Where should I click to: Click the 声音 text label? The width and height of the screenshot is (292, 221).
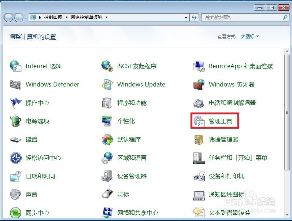(x=32, y=194)
